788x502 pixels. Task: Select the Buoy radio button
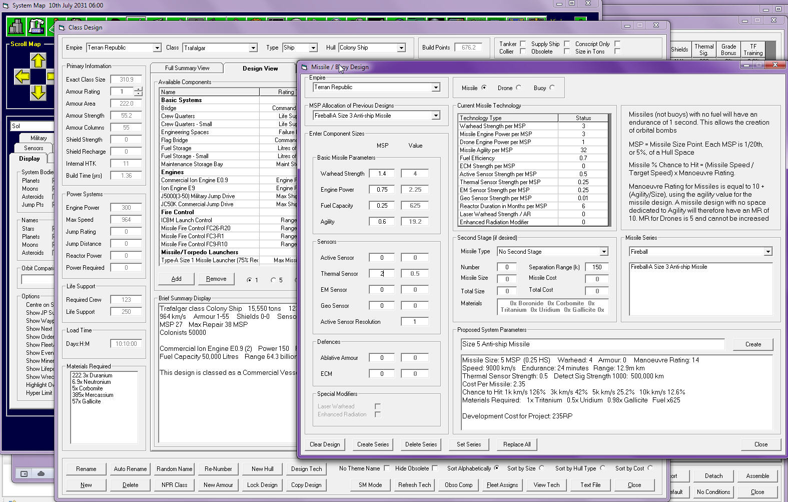[552, 88]
